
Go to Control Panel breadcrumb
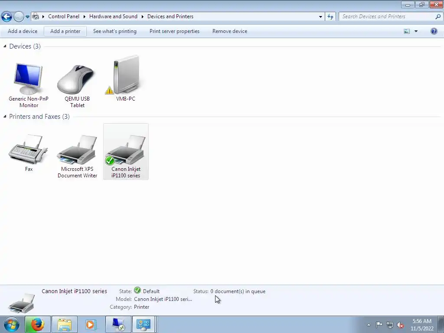click(64, 16)
